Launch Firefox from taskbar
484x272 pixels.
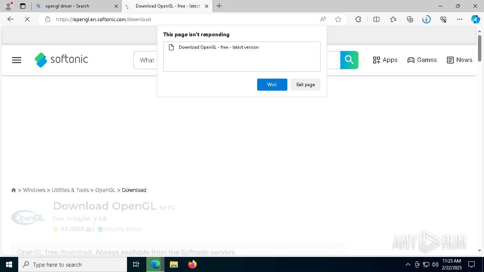192,264
